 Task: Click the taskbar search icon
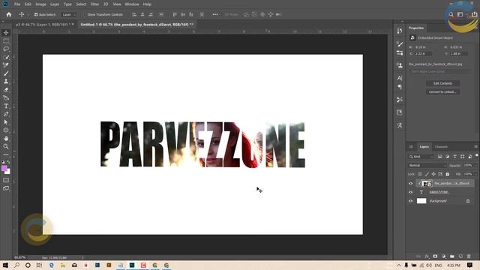[16, 265]
